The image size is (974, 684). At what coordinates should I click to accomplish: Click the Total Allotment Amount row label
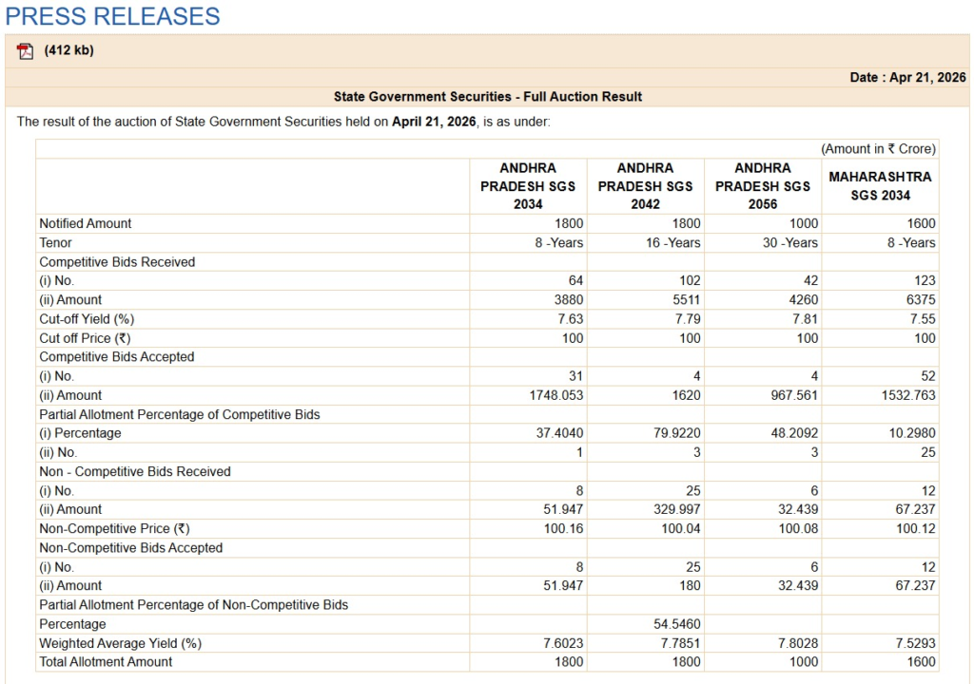point(106,662)
